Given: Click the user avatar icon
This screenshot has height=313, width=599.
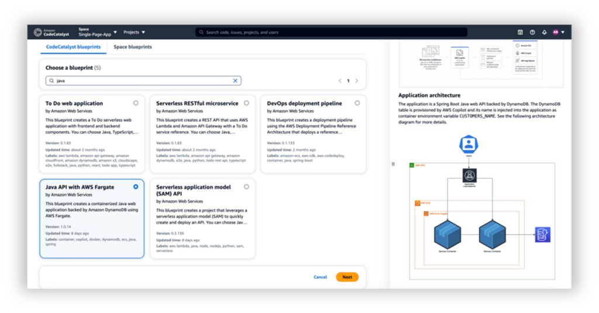Looking at the screenshot, I should point(556,32).
